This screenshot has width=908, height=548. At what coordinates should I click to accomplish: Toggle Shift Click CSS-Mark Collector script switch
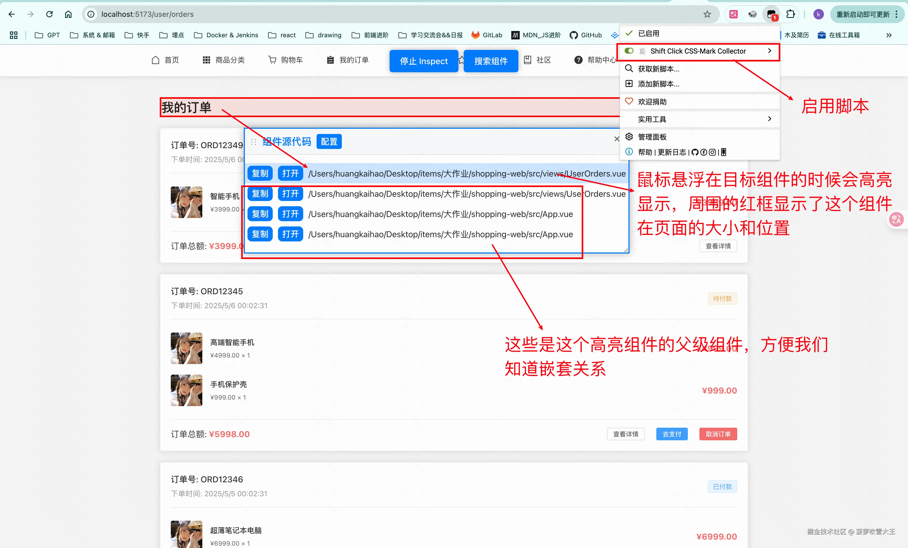pyautogui.click(x=629, y=51)
